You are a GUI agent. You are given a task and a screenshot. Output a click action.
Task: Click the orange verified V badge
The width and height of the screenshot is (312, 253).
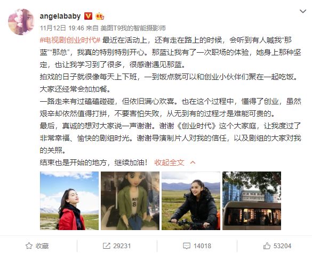(88, 16)
